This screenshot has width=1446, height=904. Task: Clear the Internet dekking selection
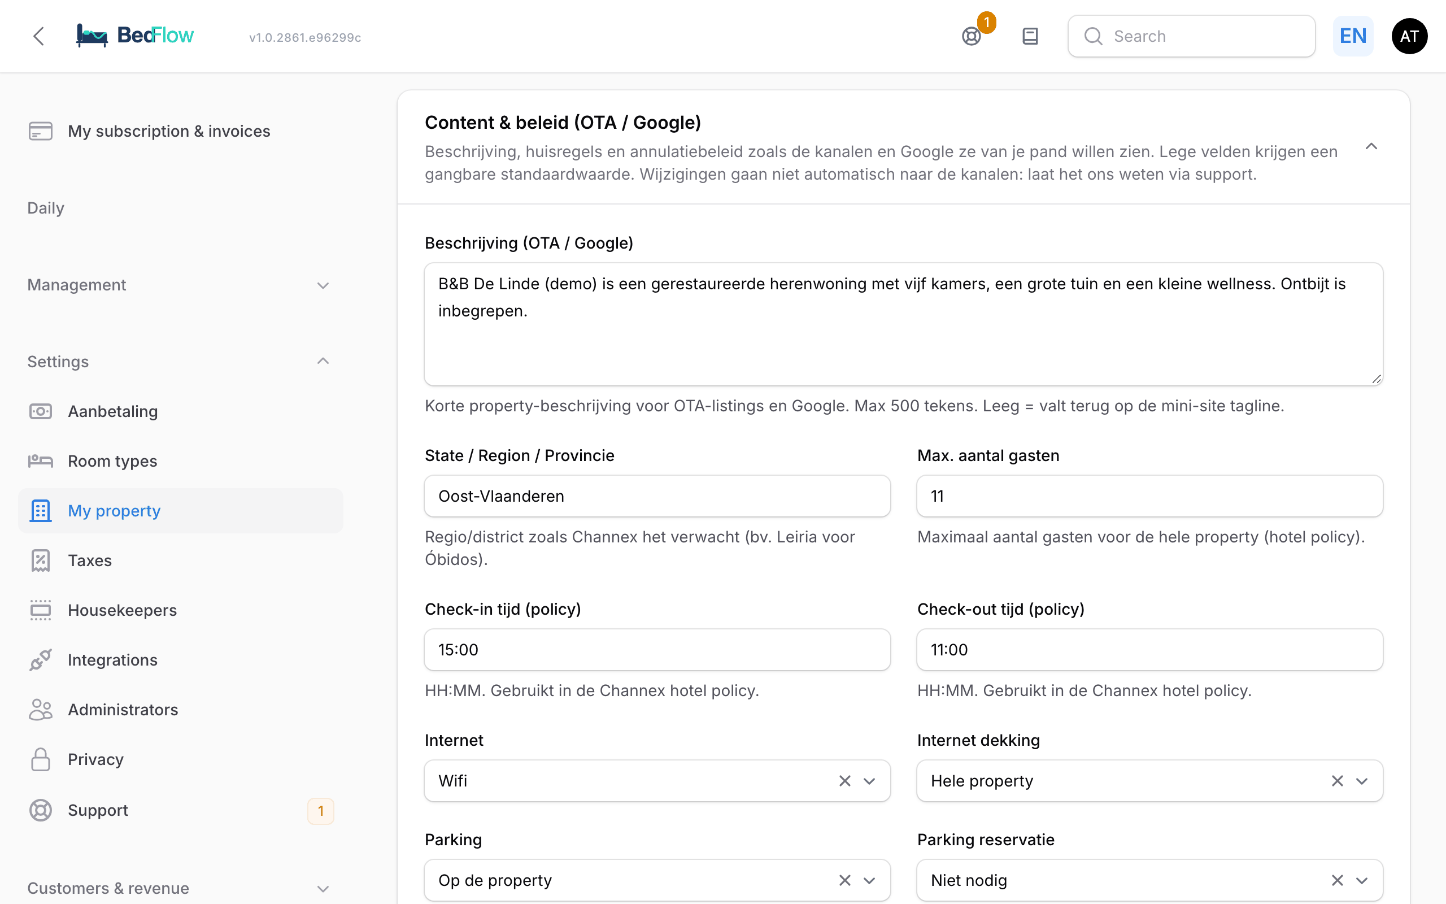tap(1337, 781)
